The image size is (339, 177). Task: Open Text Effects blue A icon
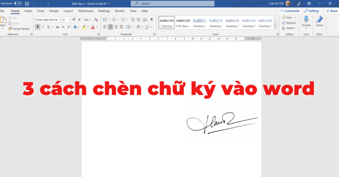pos(75,27)
